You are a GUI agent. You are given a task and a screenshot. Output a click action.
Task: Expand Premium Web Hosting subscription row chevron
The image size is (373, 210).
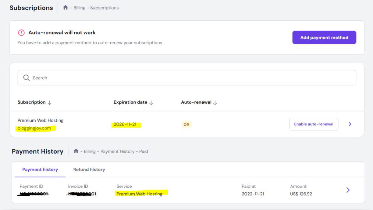coord(350,124)
